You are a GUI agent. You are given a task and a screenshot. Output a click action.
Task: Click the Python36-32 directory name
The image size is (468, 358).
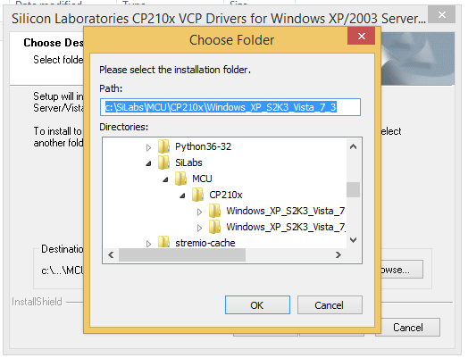(203, 146)
